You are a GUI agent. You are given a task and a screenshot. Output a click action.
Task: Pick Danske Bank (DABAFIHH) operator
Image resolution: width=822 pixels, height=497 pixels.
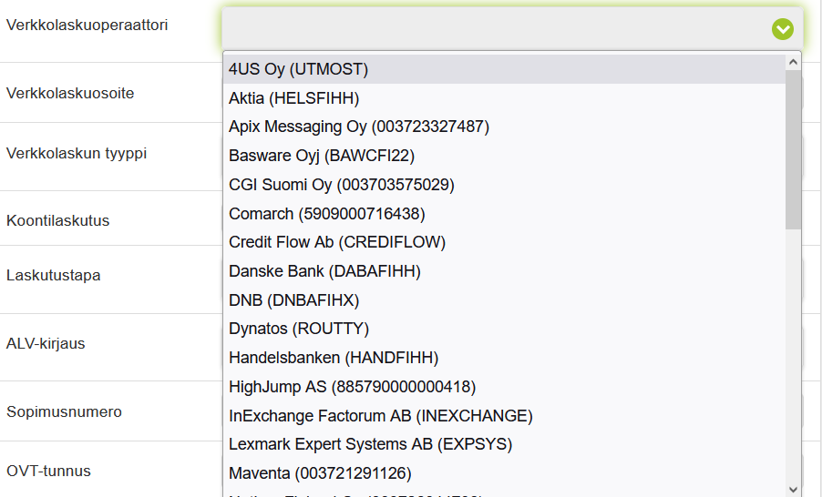(x=324, y=271)
